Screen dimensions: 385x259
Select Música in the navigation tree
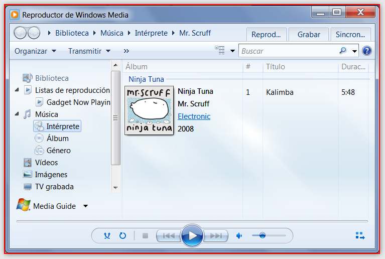[x=46, y=114]
